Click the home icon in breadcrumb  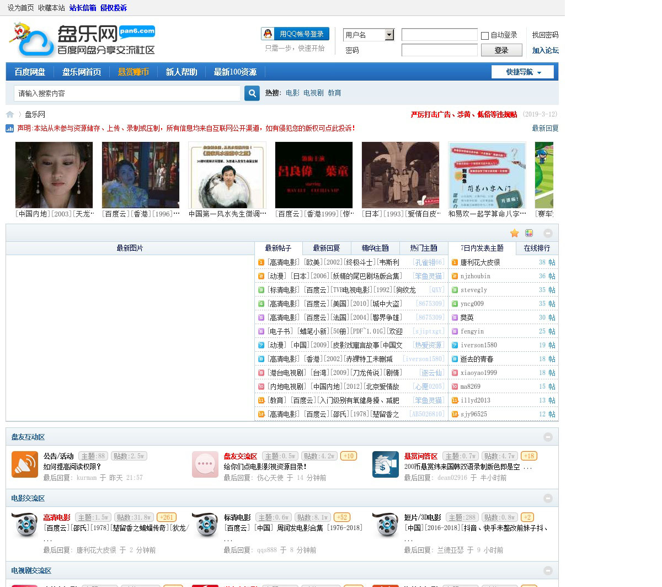coord(10,114)
